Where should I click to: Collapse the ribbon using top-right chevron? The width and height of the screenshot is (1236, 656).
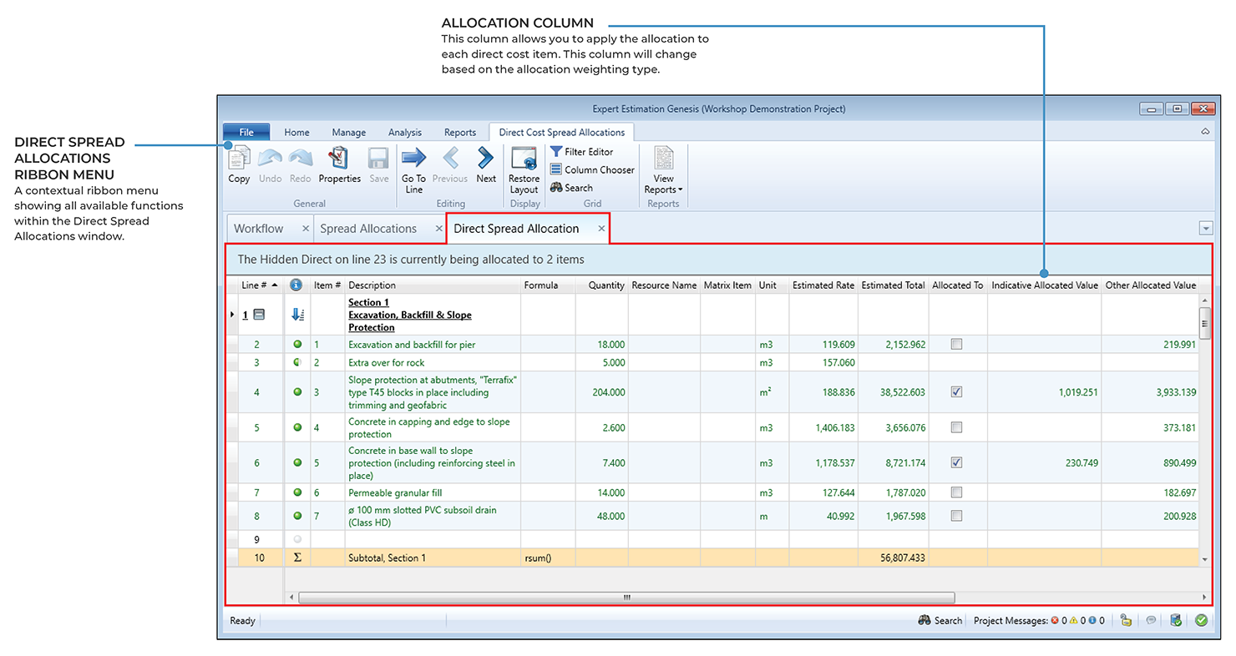pyautogui.click(x=1205, y=132)
